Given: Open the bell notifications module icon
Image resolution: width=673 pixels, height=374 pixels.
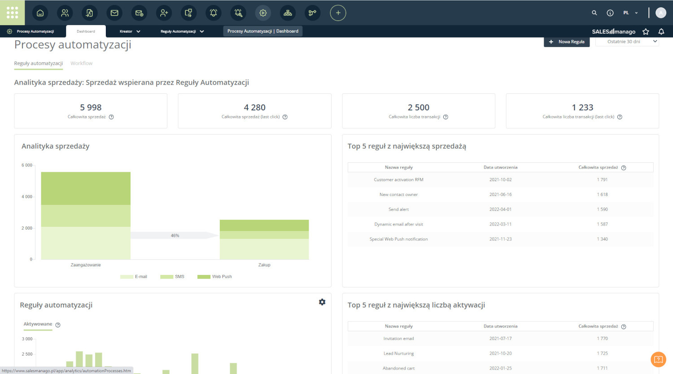Looking at the screenshot, I should [x=214, y=13].
